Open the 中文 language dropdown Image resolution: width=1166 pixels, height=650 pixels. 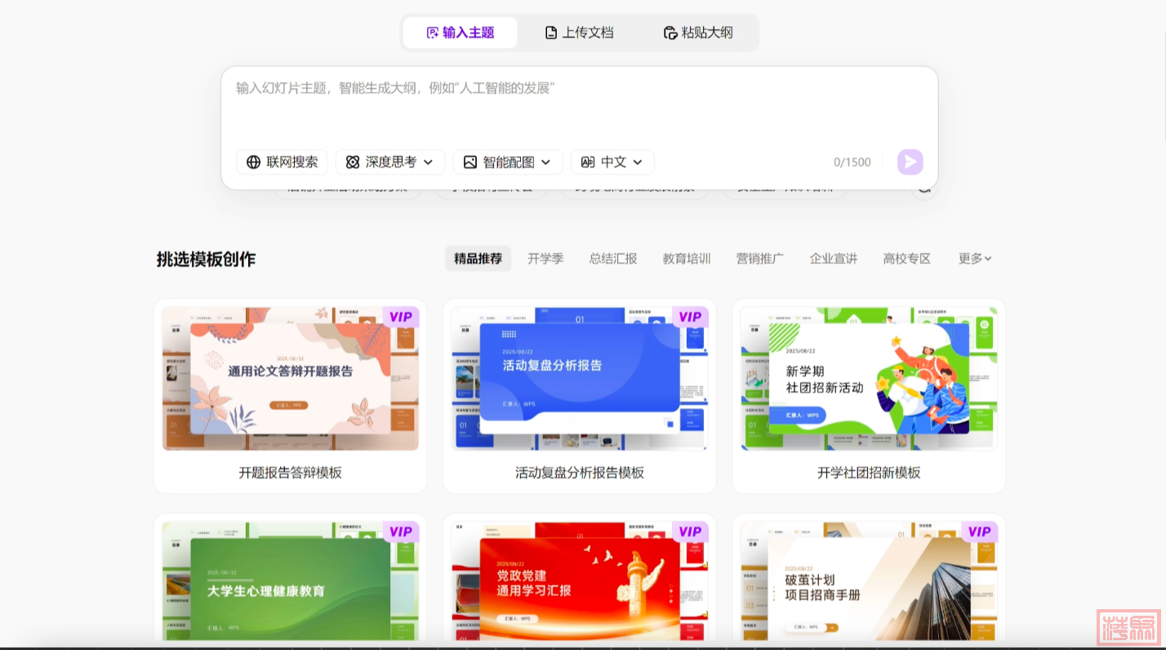coord(612,162)
